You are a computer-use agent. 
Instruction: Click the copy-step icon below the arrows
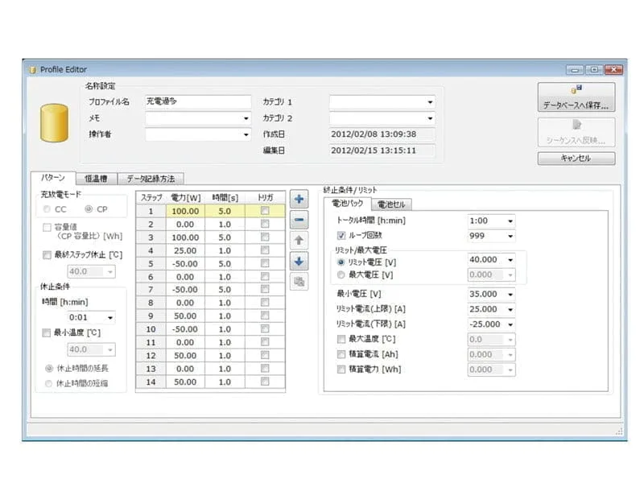pyautogui.click(x=299, y=280)
